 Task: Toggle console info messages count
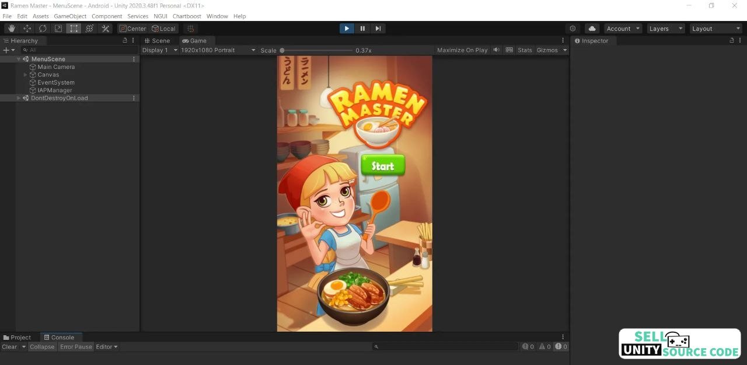click(528, 347)
